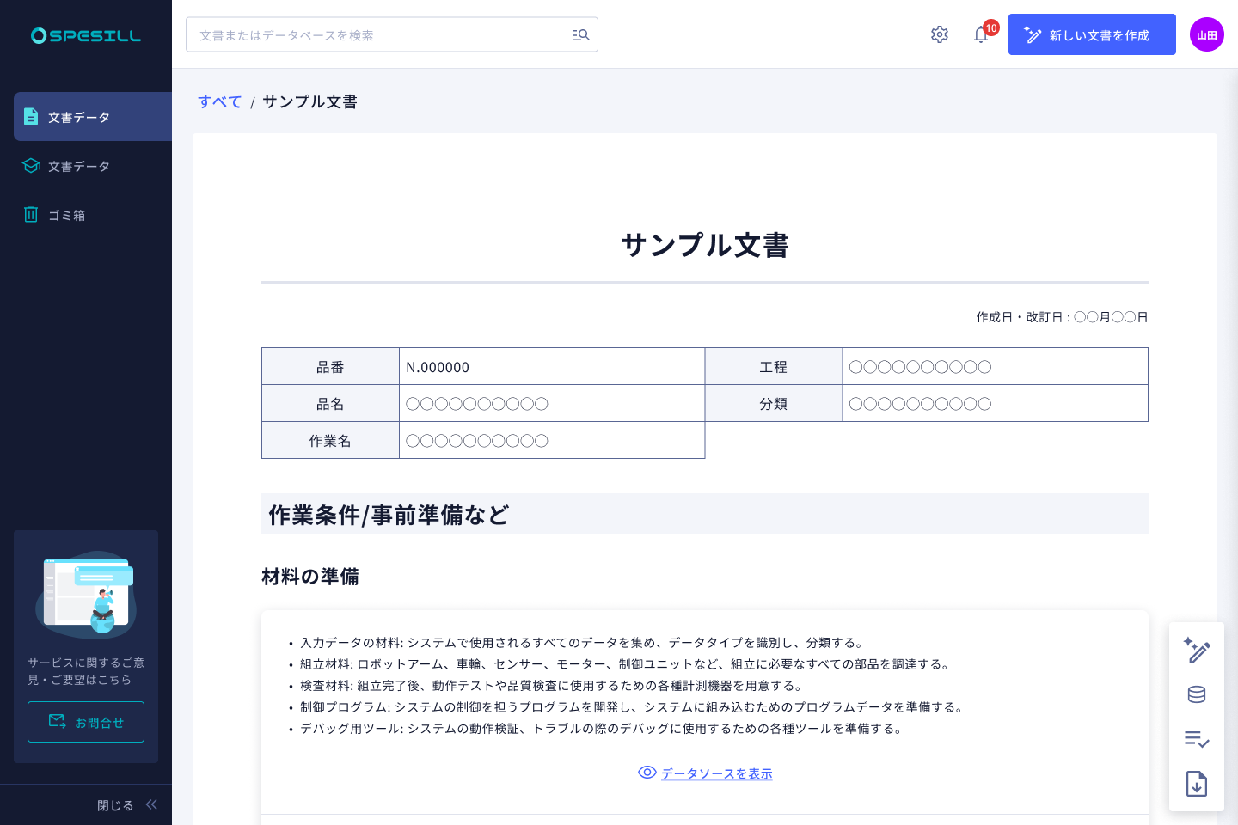
Task: Click the お問合せ contact button
Action: pyautogui.click(x=86, y=722)
